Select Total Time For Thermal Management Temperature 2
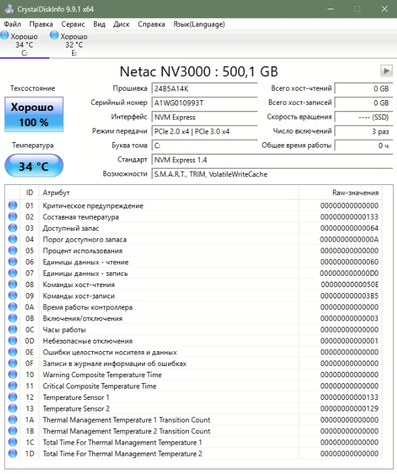Viewport: 397px width, 474px height. pyautogui.click(x=193, y=453)
